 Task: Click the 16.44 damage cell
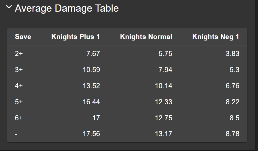pyautogui.click(x=91, y=102)
